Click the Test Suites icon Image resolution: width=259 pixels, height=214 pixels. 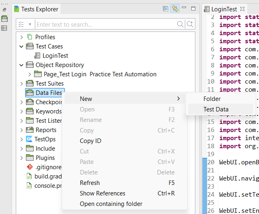(x=30, y=84)
